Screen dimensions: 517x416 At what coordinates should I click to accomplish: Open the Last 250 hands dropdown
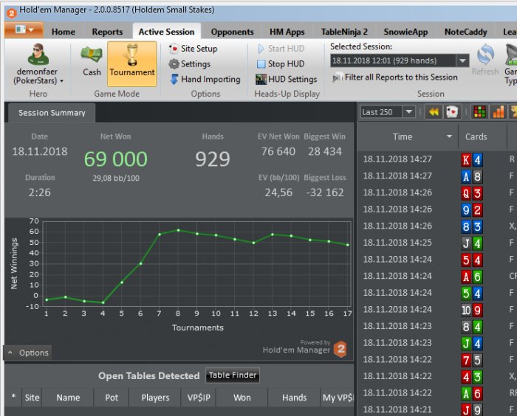408,112
